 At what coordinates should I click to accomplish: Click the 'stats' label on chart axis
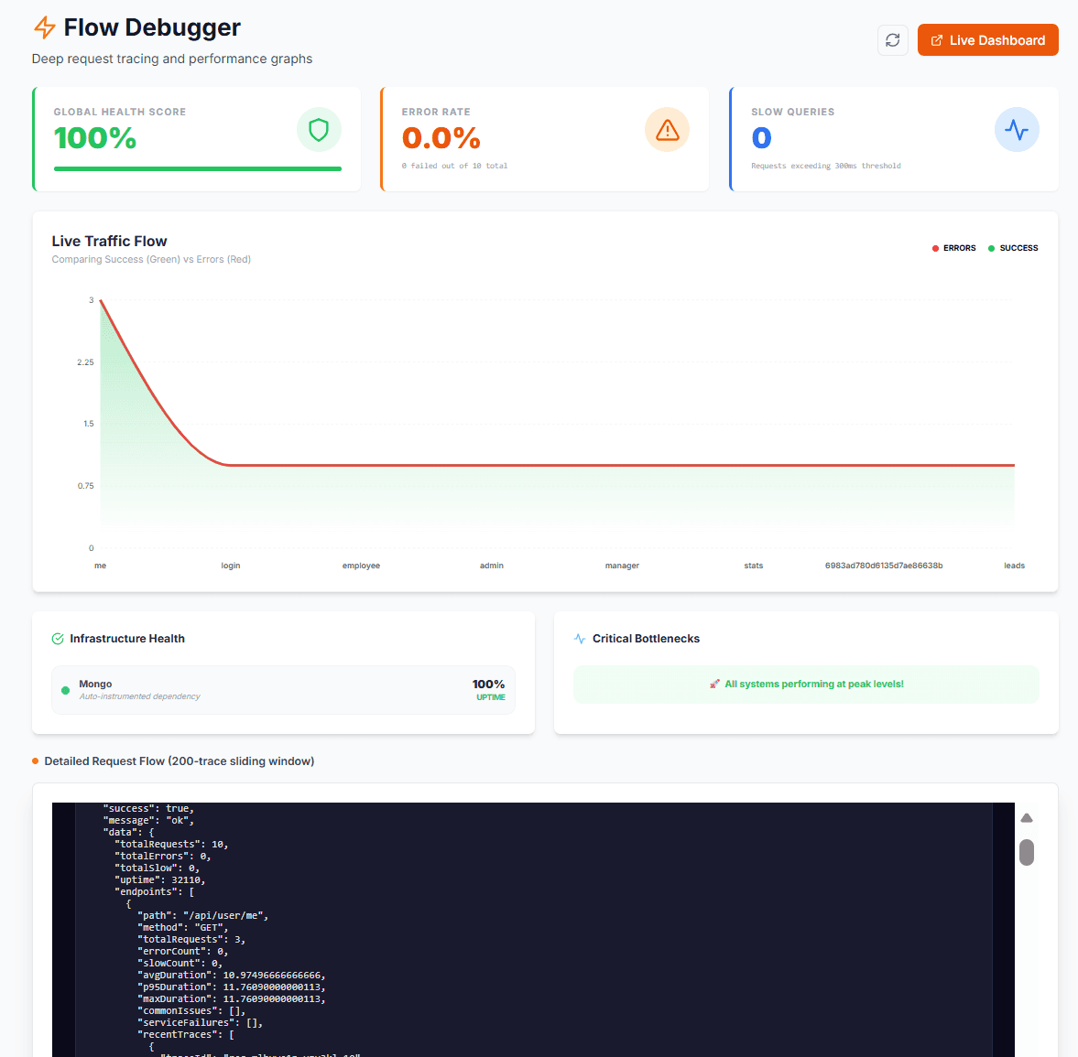[754, 566]
